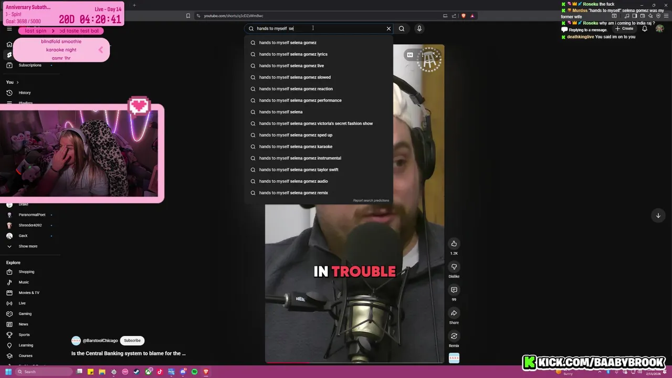Open the @BarstoolChicago channel link
Image resolution: width=672 pixels, height=378 pixels.
(100, 341)
